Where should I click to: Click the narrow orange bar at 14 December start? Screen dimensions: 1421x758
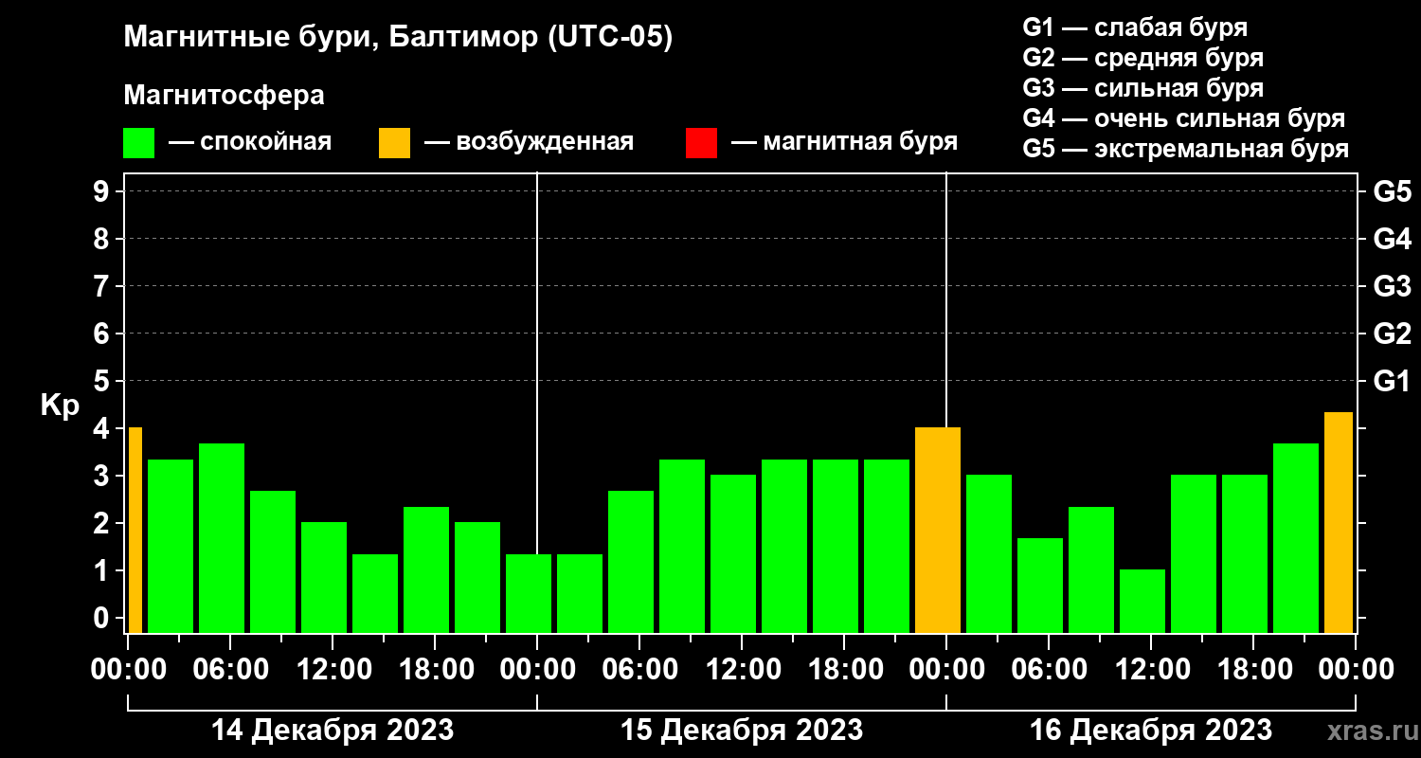point(135,530)
